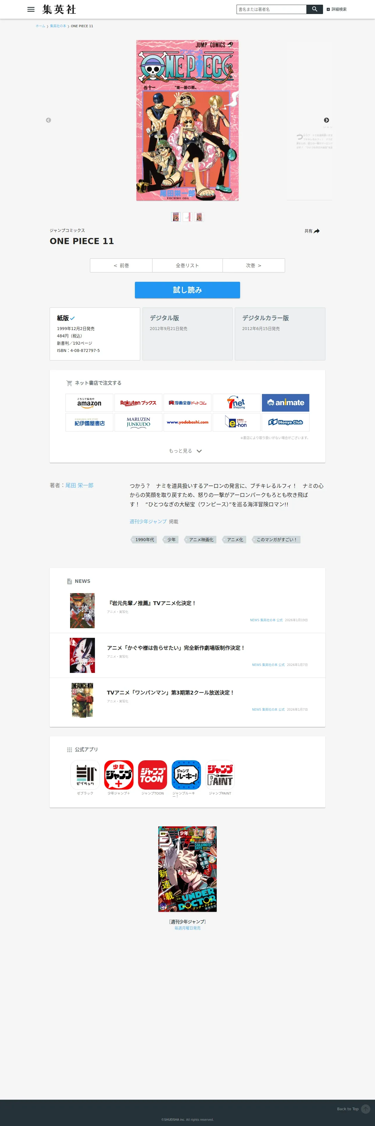Open the hamburger menu
375x1126 pixels.
click(x=31, y=9)
